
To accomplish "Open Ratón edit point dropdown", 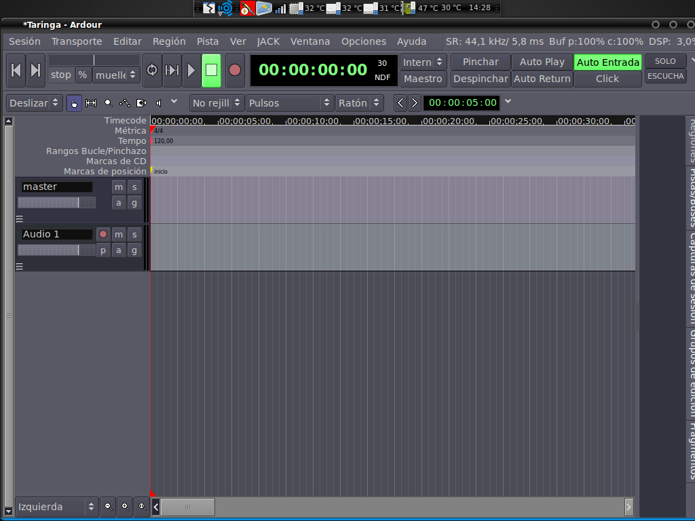I will [x=360, y=103].
